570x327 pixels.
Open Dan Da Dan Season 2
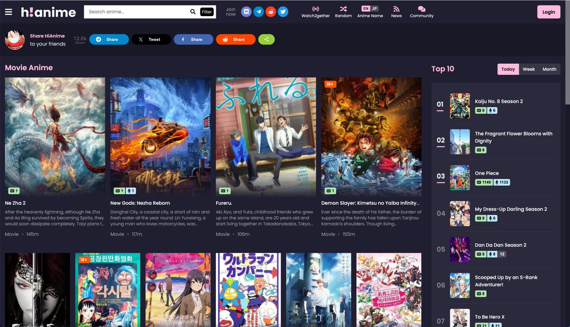(x=501, y=245)
